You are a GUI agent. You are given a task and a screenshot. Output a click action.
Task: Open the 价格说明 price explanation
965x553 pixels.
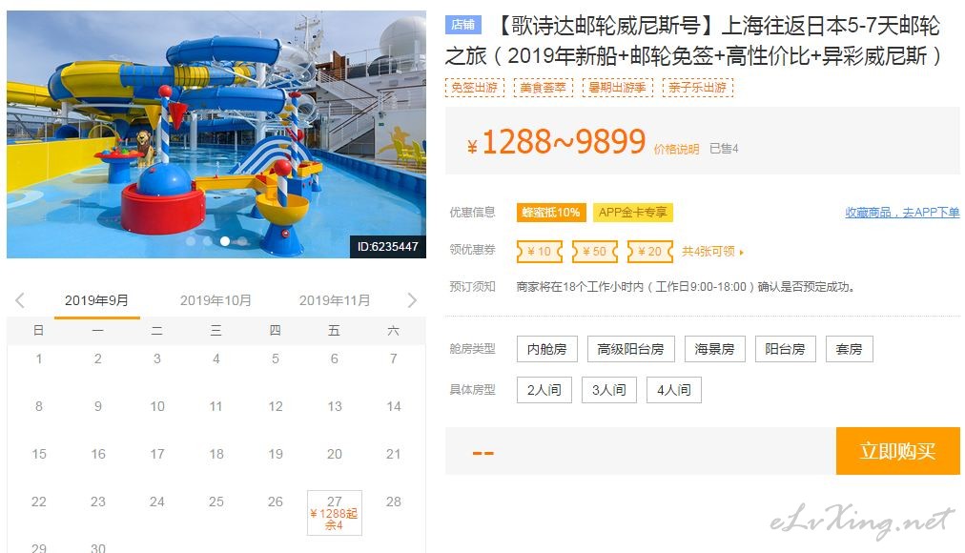676,149
